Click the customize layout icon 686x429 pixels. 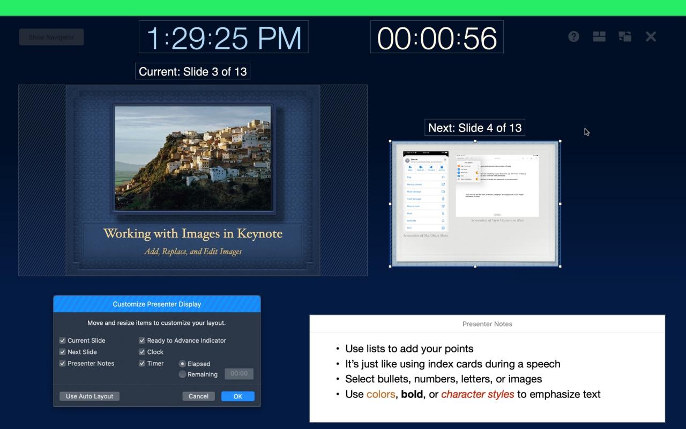pos(599,36)
